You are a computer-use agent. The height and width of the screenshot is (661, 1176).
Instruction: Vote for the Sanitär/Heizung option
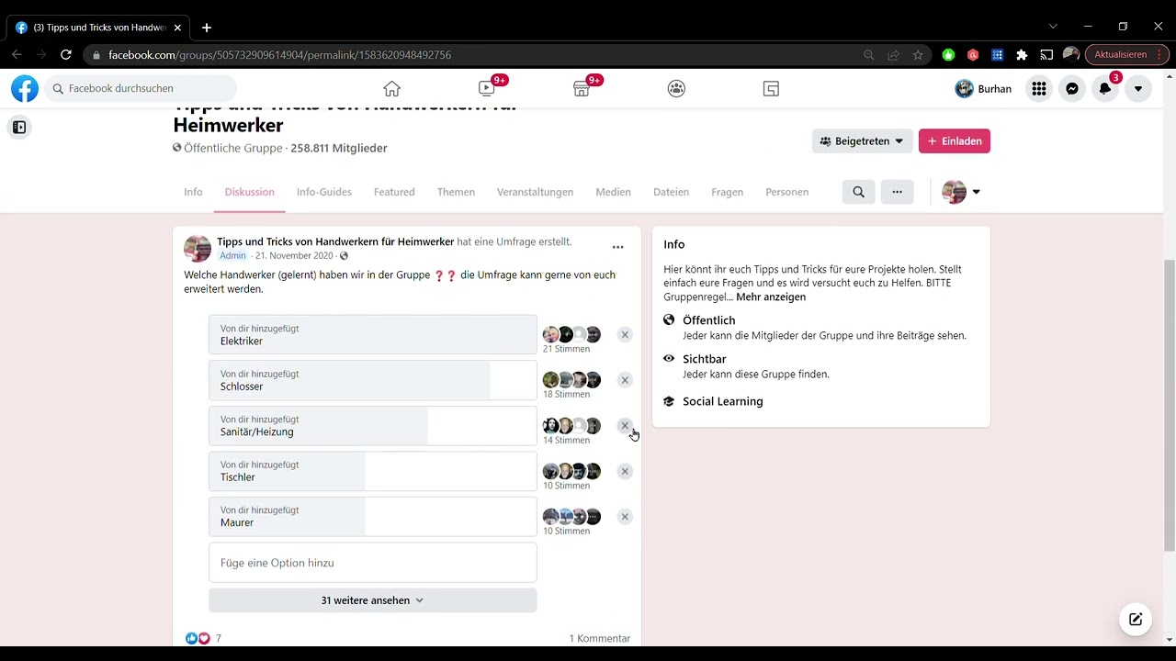tap(372, 426)
